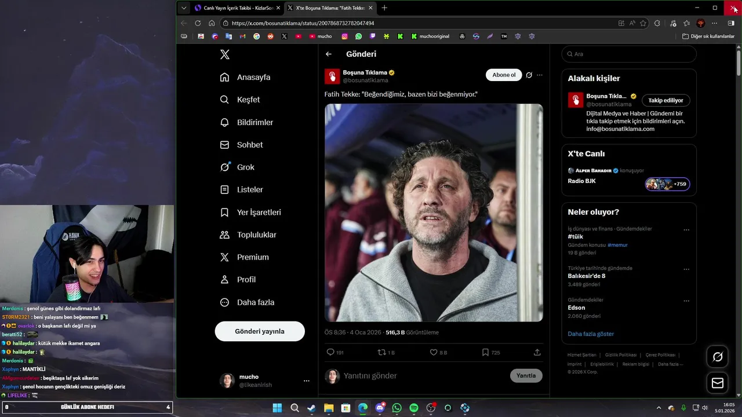The width and height of the screenshot is (742, 417).
Task: Add page to favorites star
Action: pos(643,23)
